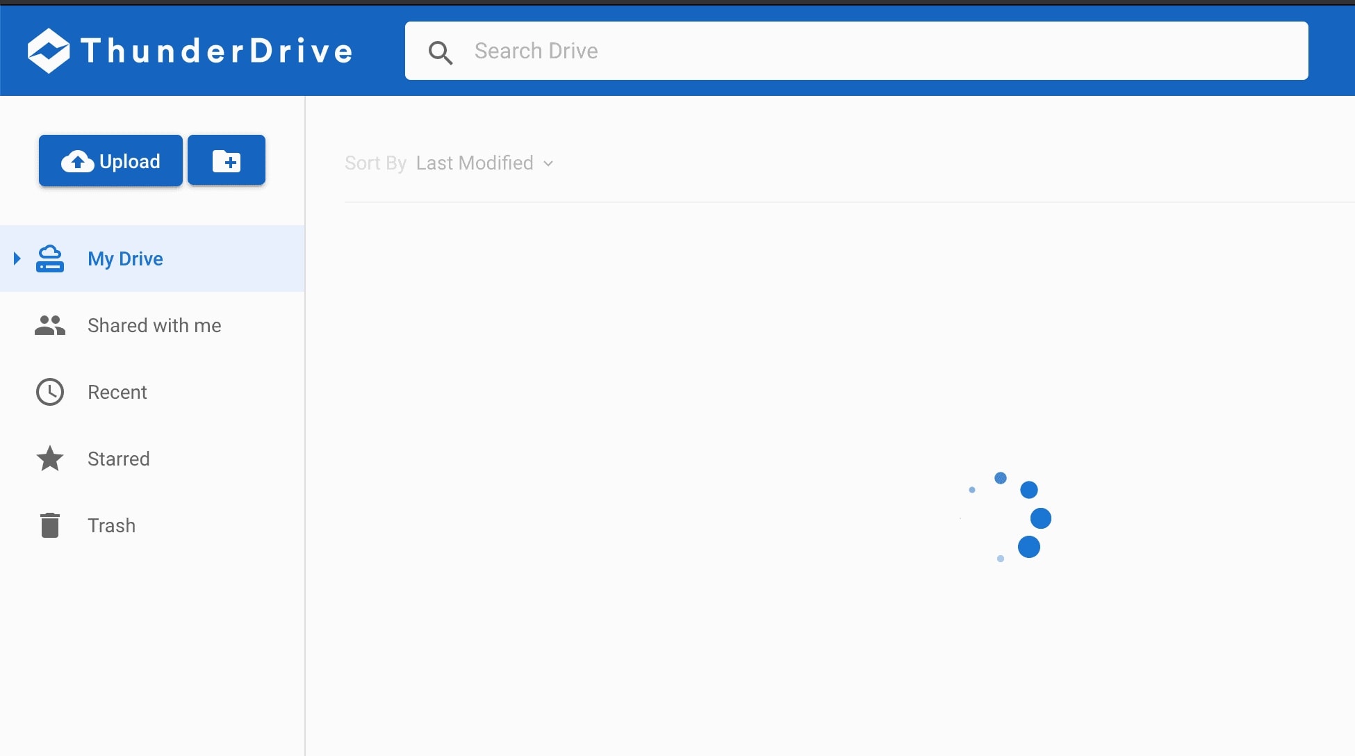Open Shared with me section

point(152,325)
